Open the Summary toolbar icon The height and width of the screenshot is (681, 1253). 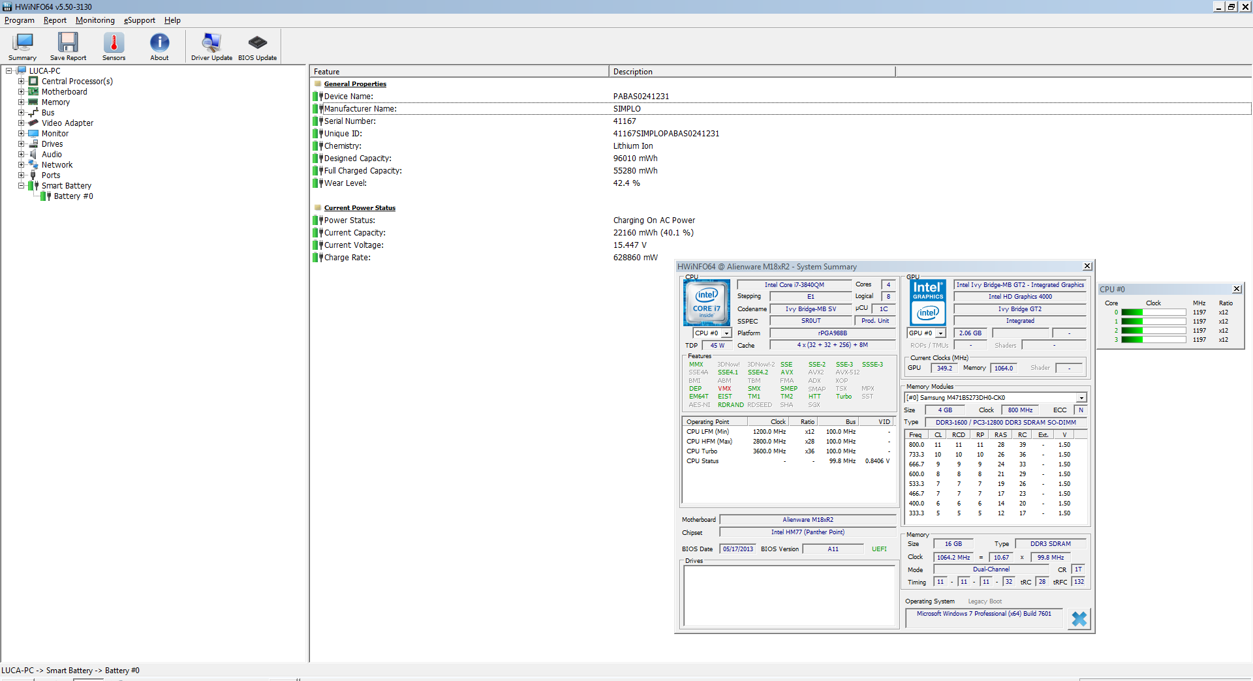click(22, 46)
